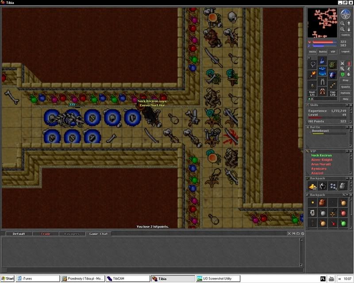Open the grey bag in Backpack

click(x=343, y=186)
